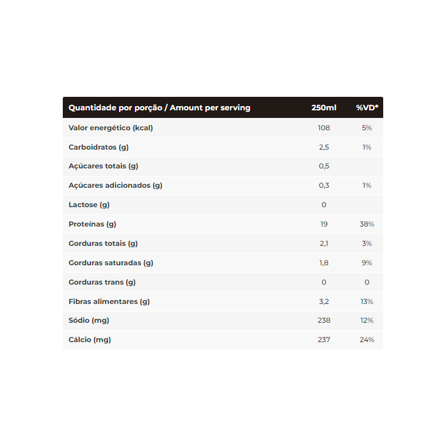The image size is (446, 446).
Task: Click the 'Gorduras totais (g)' label
Action: coord(103,244)
